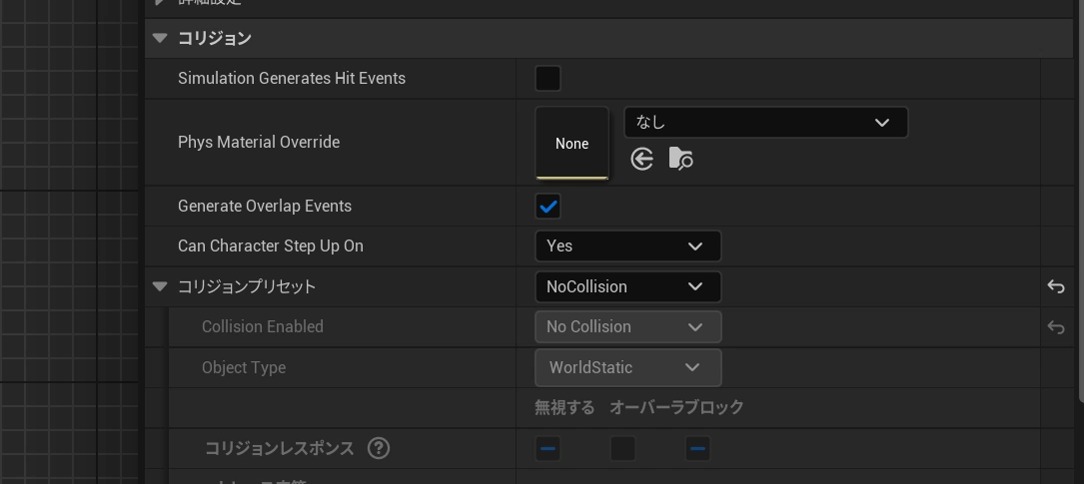Open the なし physical material dropdown
Viewport: 1084px width, 484px height.
pyautogui.click(x=765, y=123)
